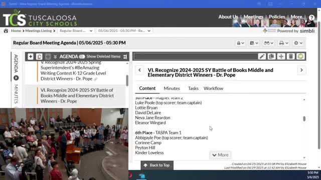This screenshot has width=321, height=180.
Task: Click the panel swap icon beside Show Deleted Items
Action: (x=125, y=56)
